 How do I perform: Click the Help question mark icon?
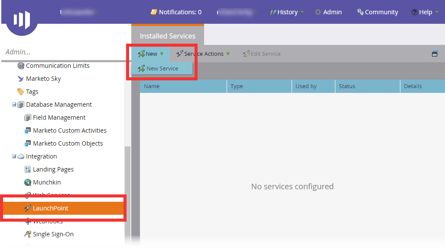pos(414,12)
